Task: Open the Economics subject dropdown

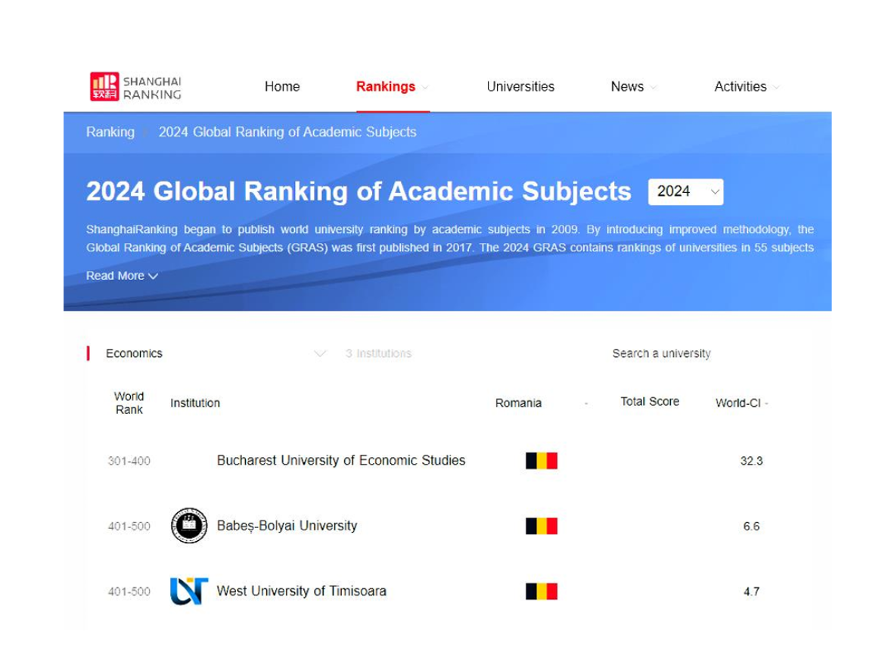Action: coord(216,353)
